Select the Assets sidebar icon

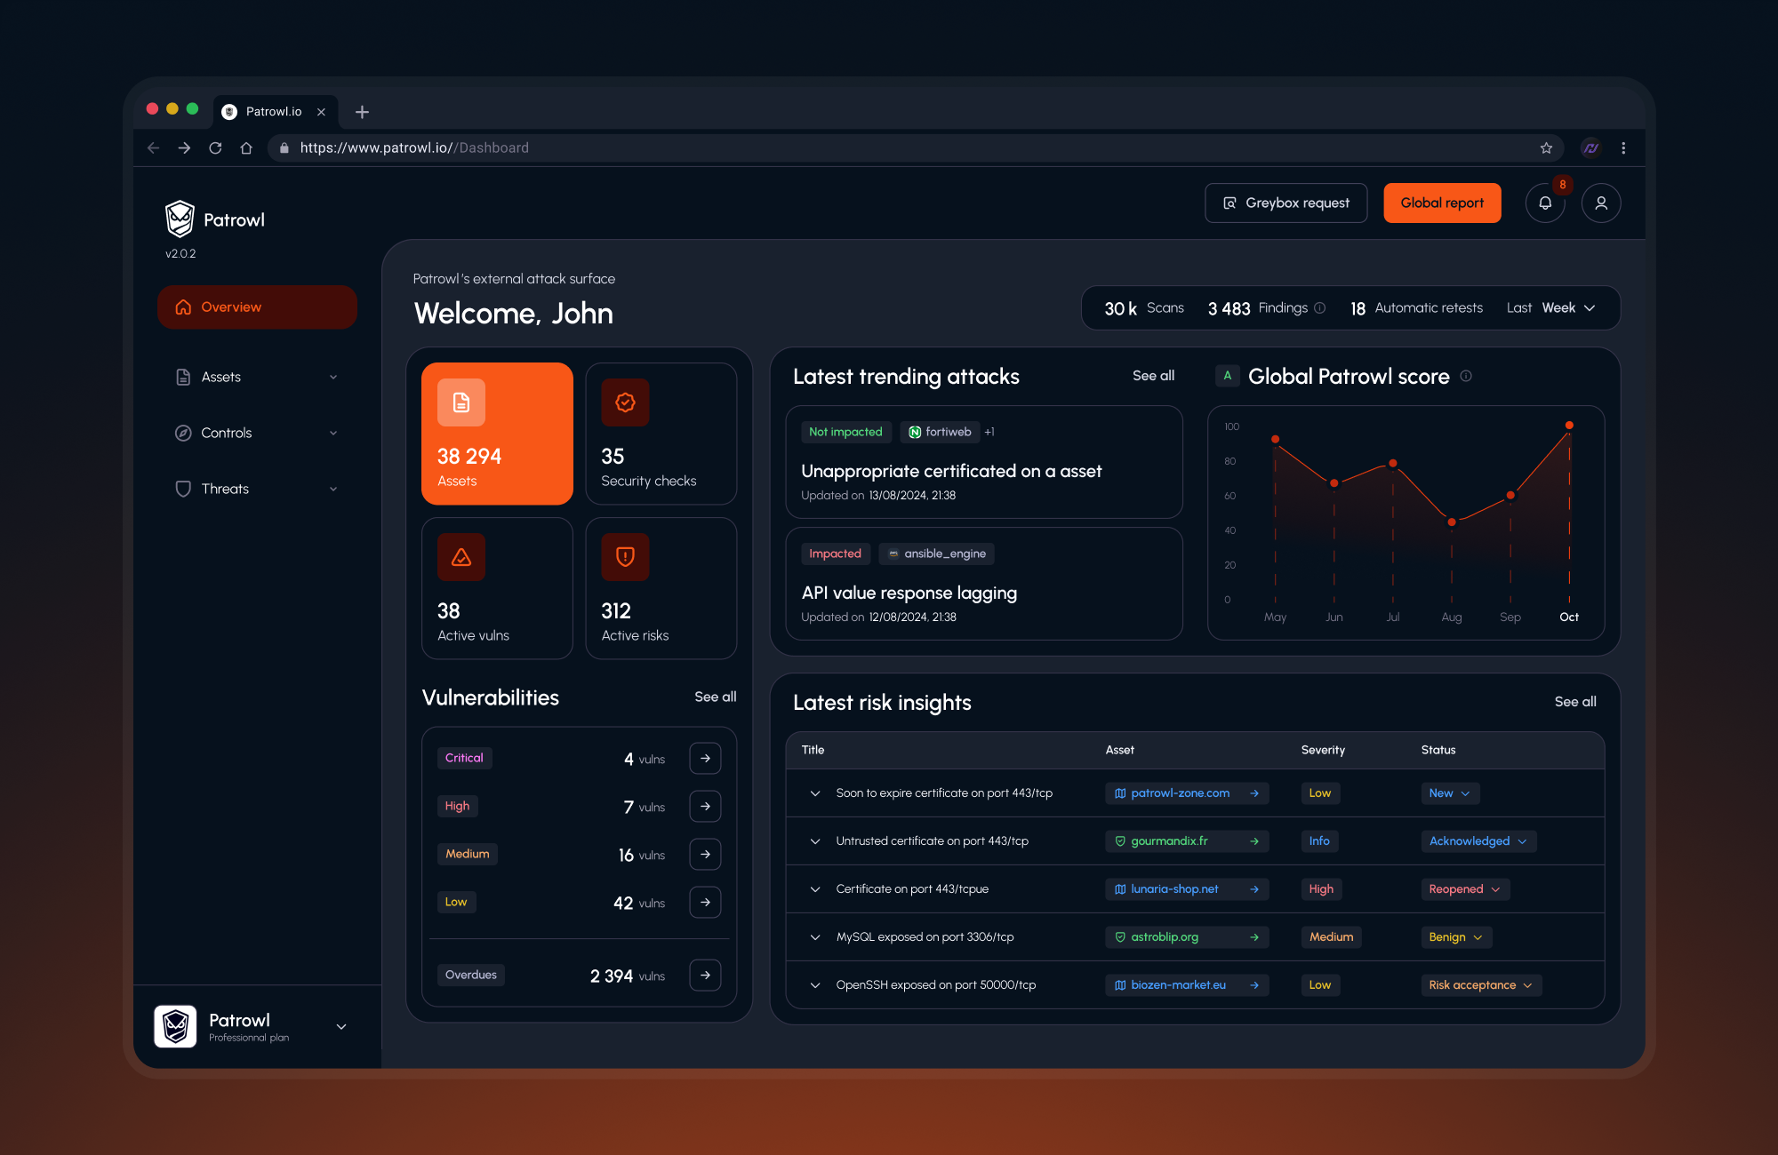(x=183, y=377)
